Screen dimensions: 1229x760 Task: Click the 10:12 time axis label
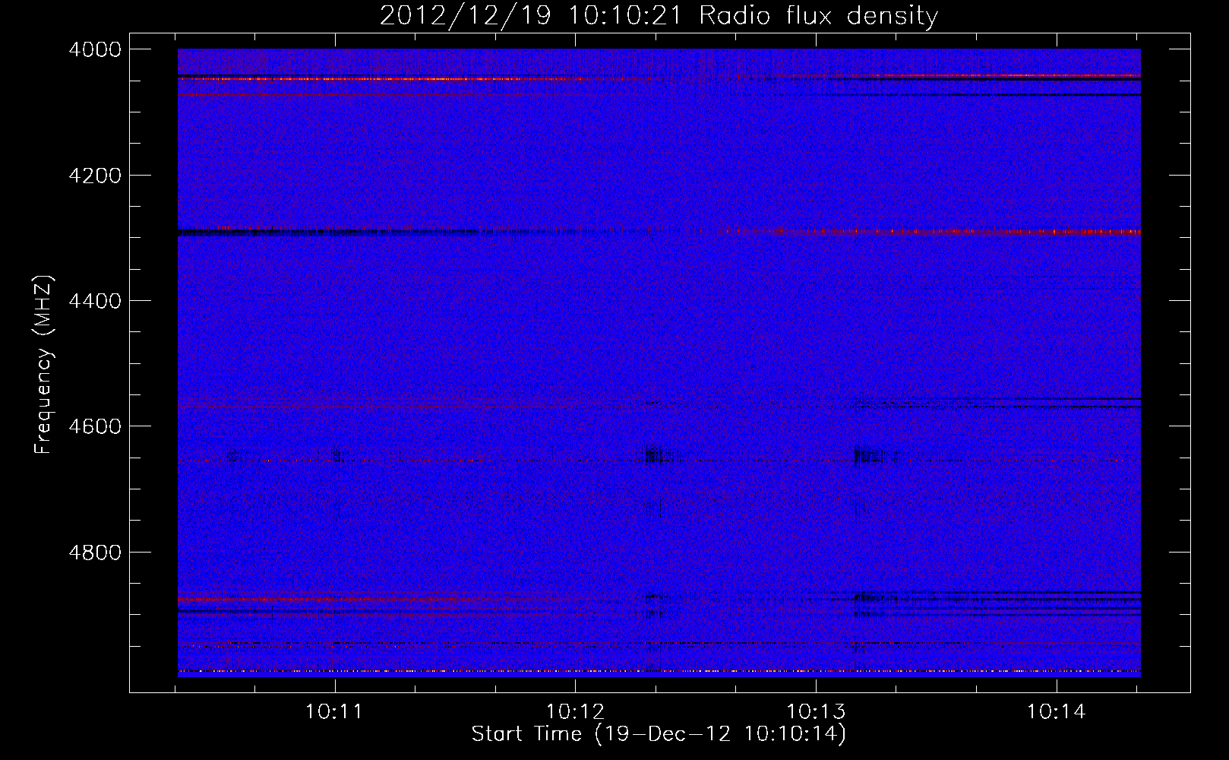575,712
